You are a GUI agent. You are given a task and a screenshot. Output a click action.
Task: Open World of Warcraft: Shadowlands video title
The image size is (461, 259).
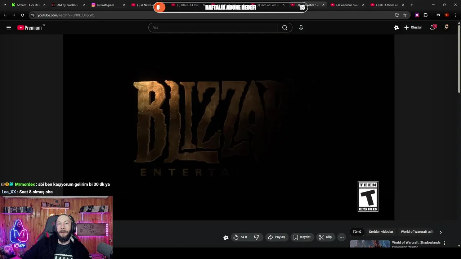416,245
